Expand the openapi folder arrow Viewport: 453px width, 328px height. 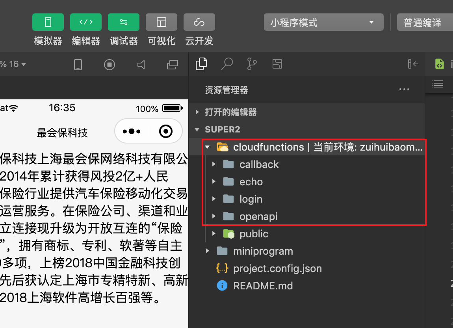[x=214, y=216]
